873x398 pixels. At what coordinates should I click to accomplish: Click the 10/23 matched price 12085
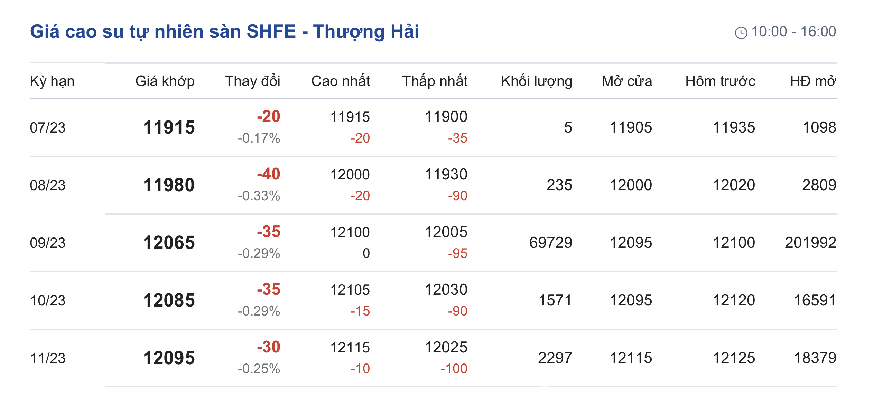169,300
